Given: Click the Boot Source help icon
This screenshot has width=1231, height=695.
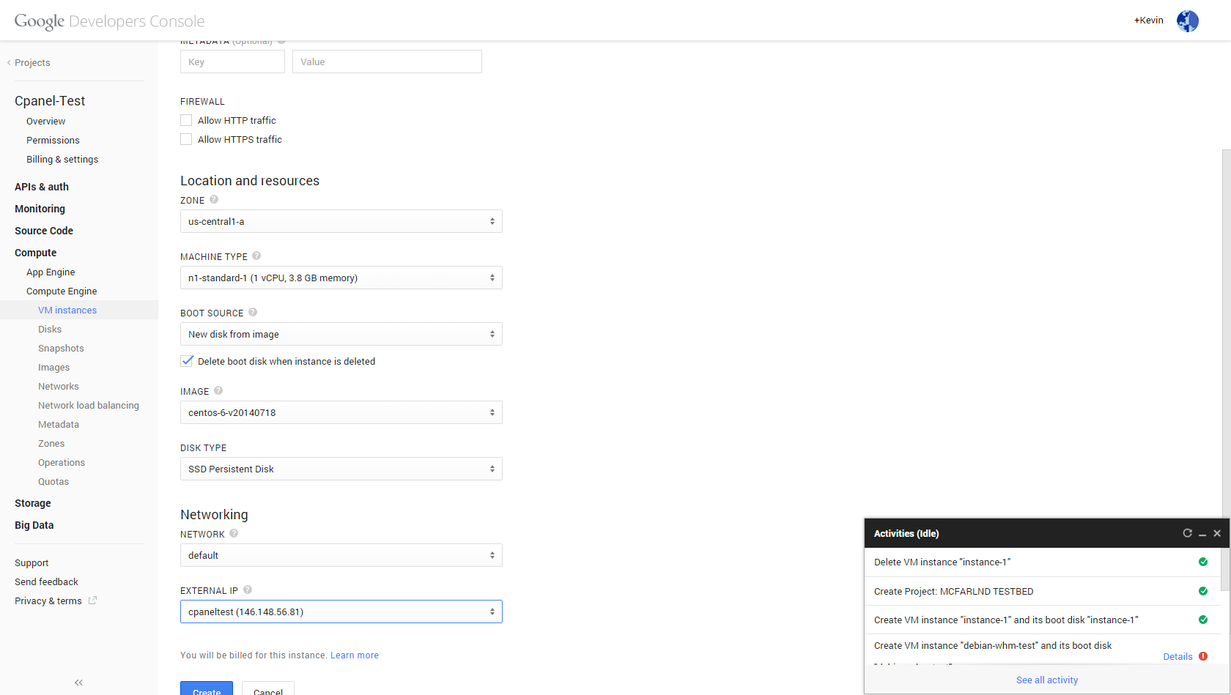Looking at the screenshot, I should click(253, 312).
